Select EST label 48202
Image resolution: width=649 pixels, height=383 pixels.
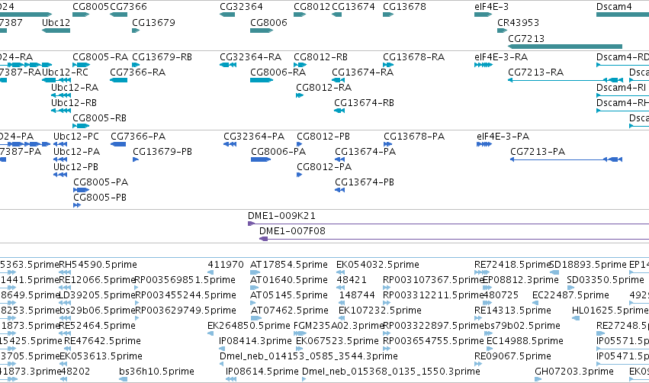(75, 372)
